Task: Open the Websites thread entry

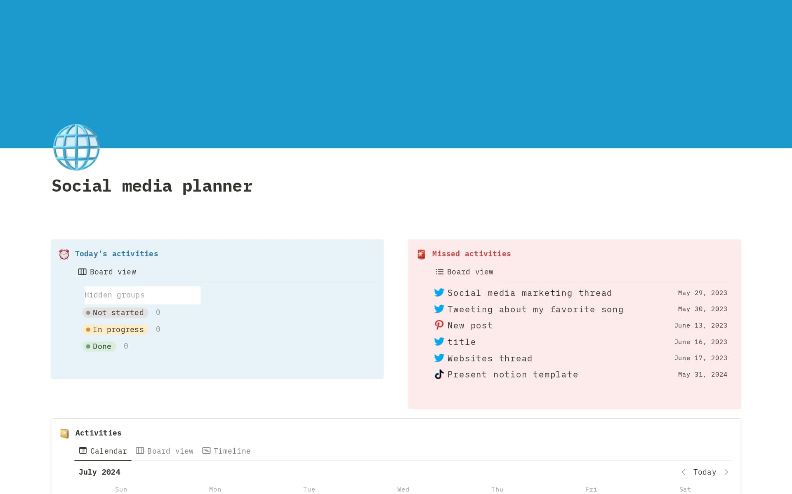Action: (490, 358)
